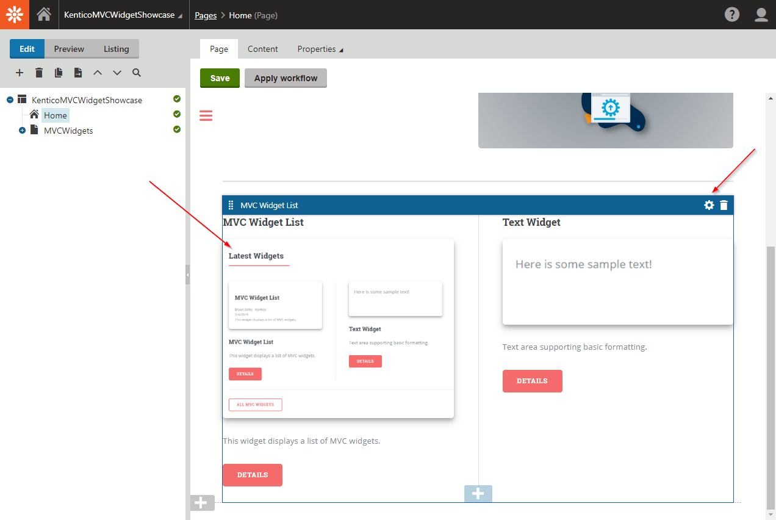Viewport: 776px width, 520px height.
Task: Switch to Edit mode
Action: click(x=27, y=49)
